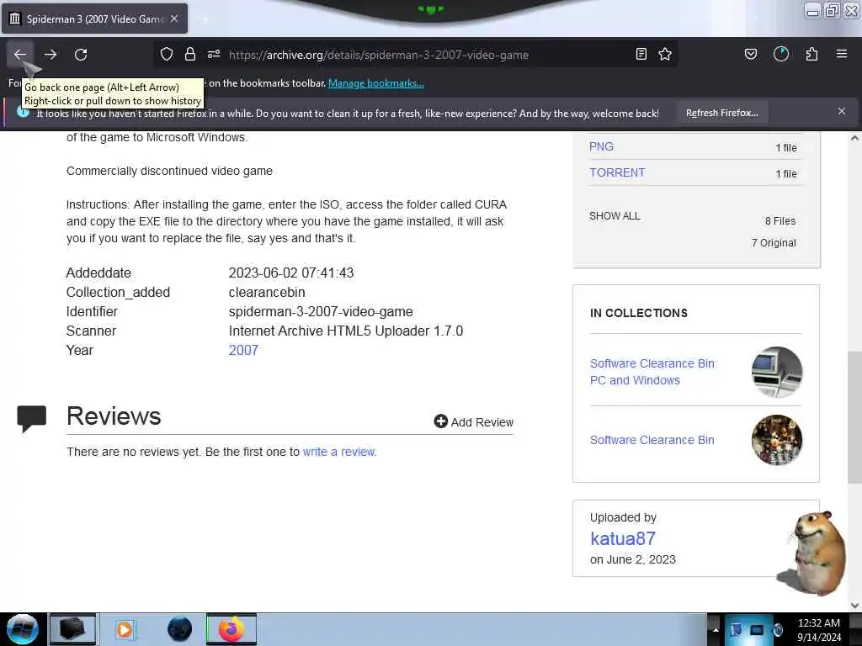Open the site permissions icon in address bar

coord(214,54)
